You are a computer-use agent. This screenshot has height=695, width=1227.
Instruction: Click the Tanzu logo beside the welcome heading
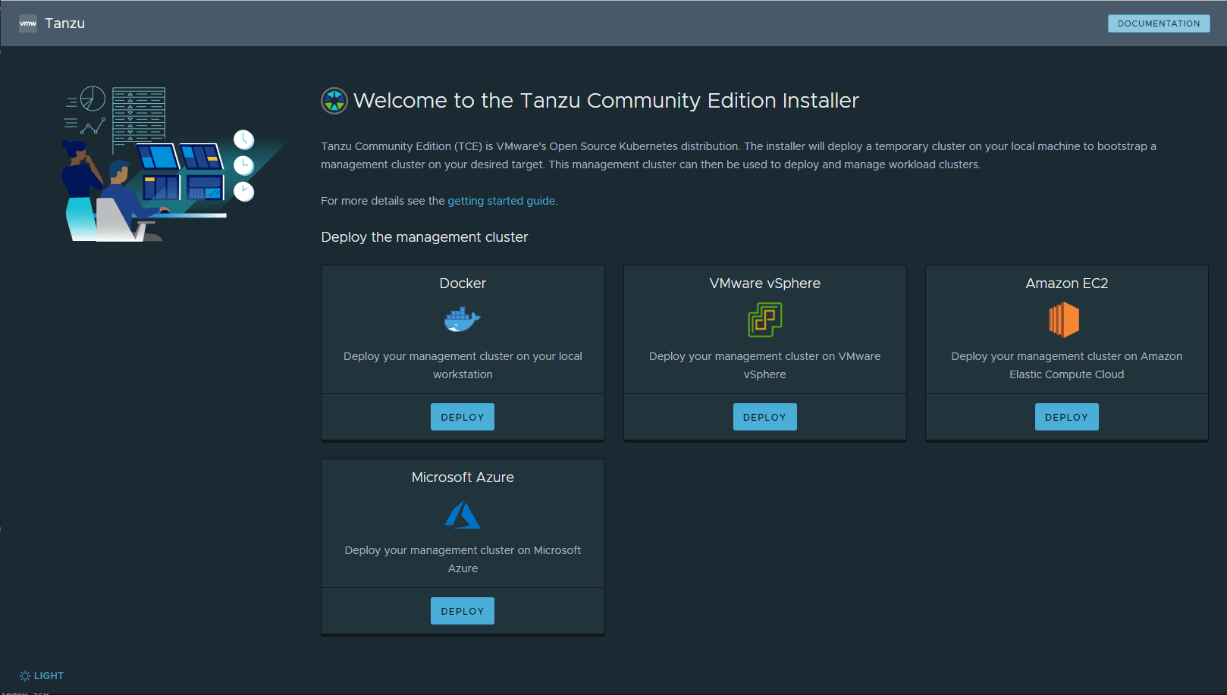(x=334, y=100)
